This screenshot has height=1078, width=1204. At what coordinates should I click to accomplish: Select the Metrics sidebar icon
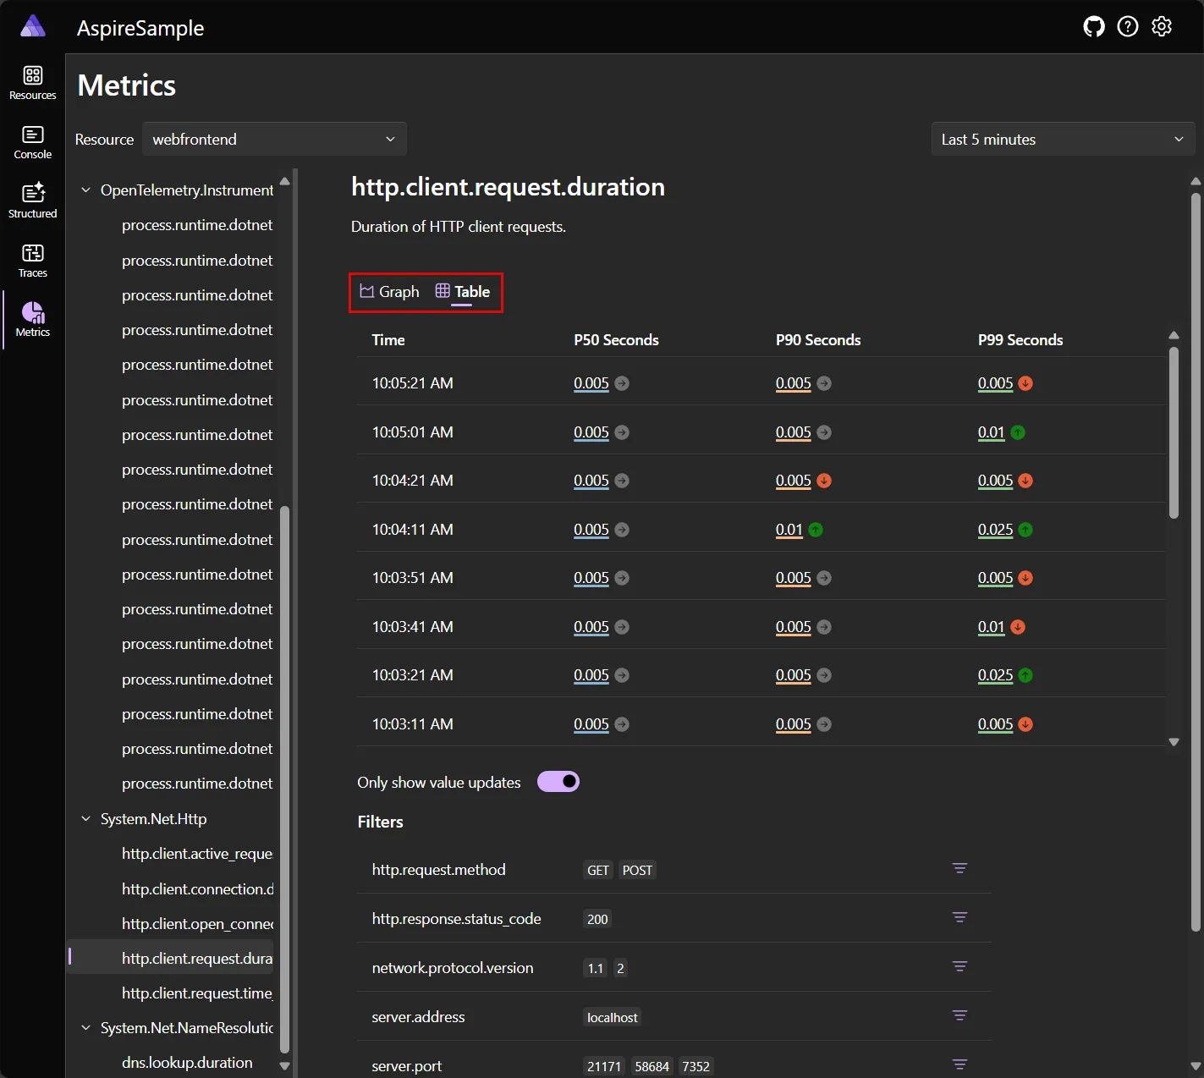pyautogui.click(x=32, y=319)
